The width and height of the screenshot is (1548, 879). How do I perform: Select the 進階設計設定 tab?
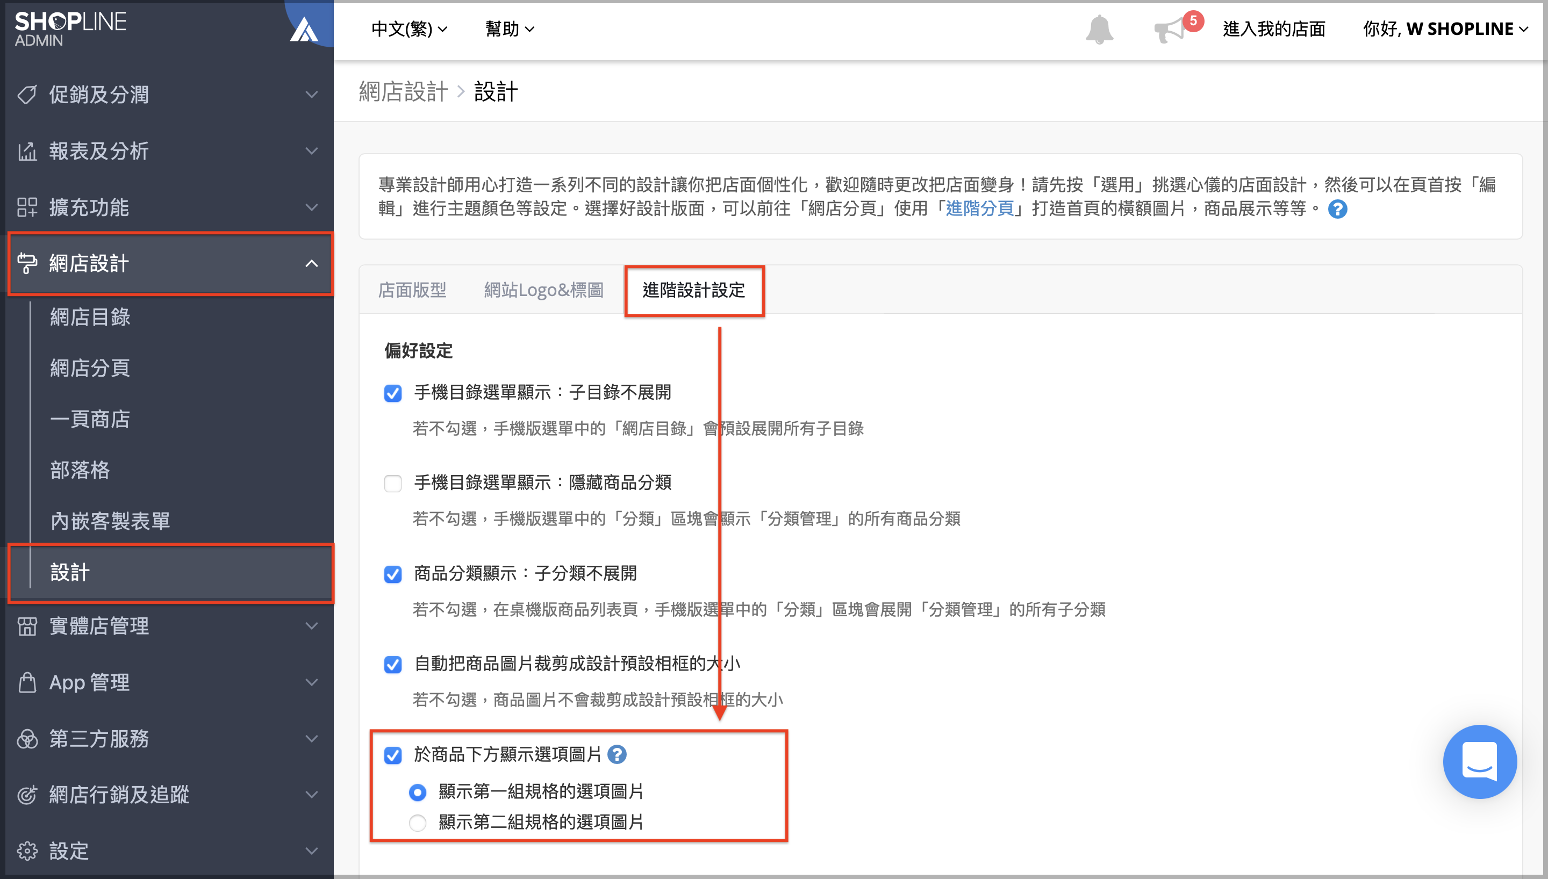click(x=694, y=290)
